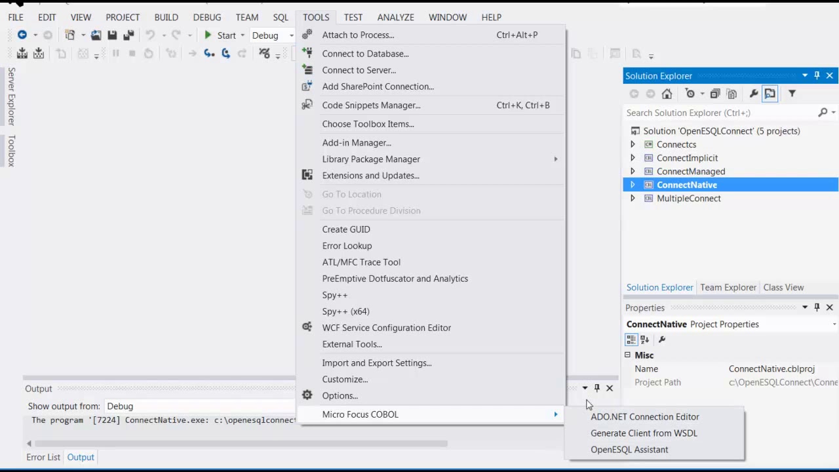Toggle Categorized view in Properties panel
839x472 pixels.
(x=631, y=340)
